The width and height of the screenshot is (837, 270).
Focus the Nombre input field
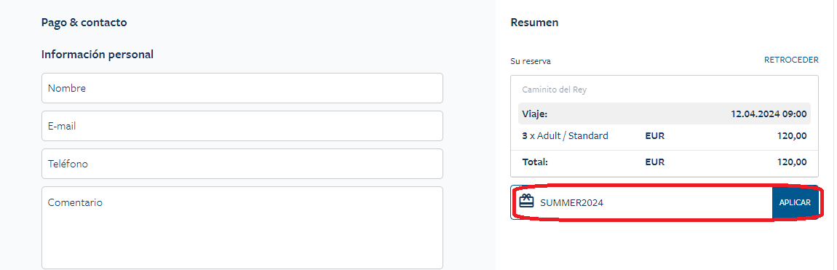click(242, 88)
